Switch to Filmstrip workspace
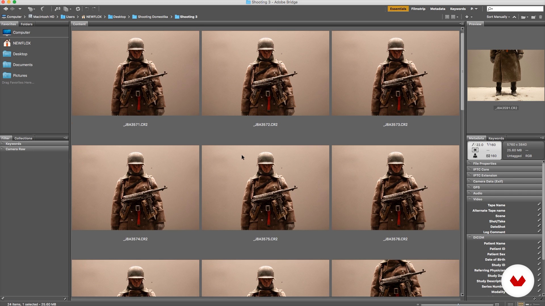 418,9
